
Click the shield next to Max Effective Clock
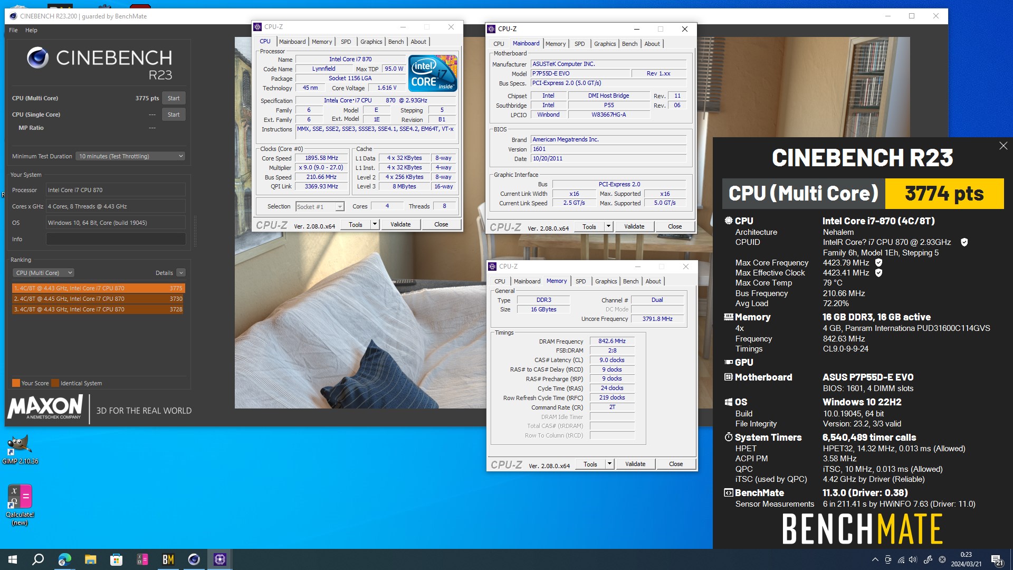[x=878, y=273]
